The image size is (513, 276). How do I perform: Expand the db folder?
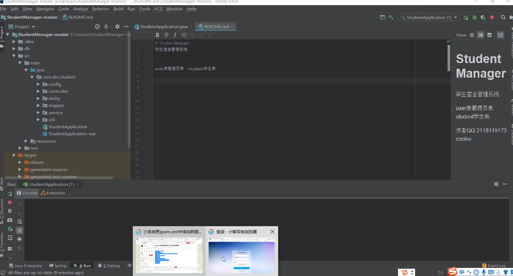click(14, 49)
